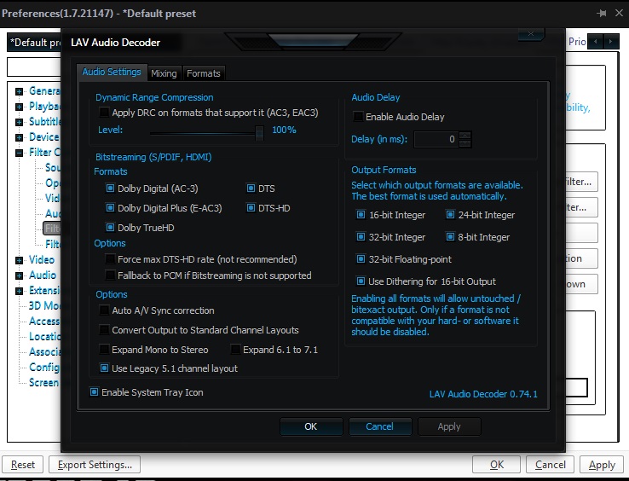Select the Accessibility tree item
Viewport: 629px width, 481px height.
tap(44, 321)
